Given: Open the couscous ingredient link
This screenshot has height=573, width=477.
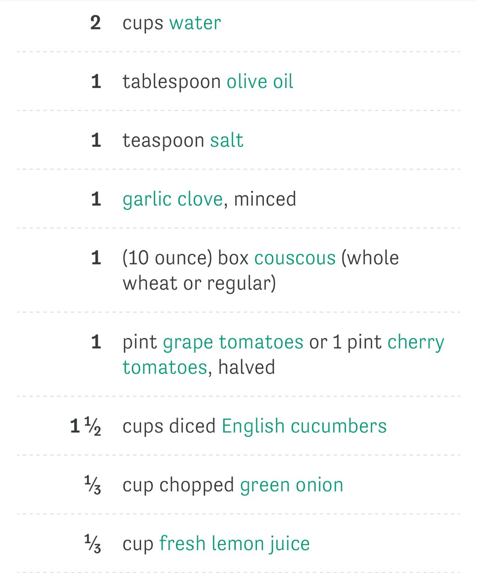Looking at the screenshot, I should (295, 258).
